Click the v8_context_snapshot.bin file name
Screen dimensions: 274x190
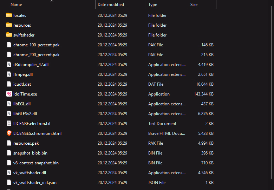point(36,163)
